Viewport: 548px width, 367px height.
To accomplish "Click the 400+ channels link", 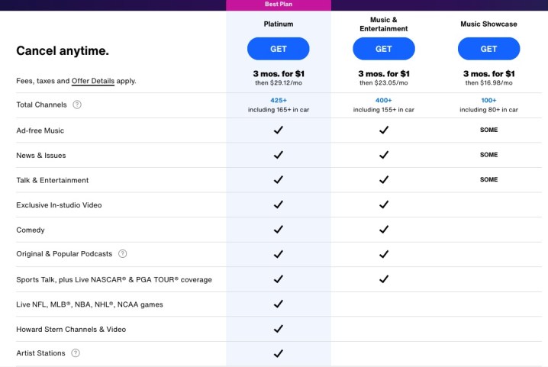I will point(383,100).
